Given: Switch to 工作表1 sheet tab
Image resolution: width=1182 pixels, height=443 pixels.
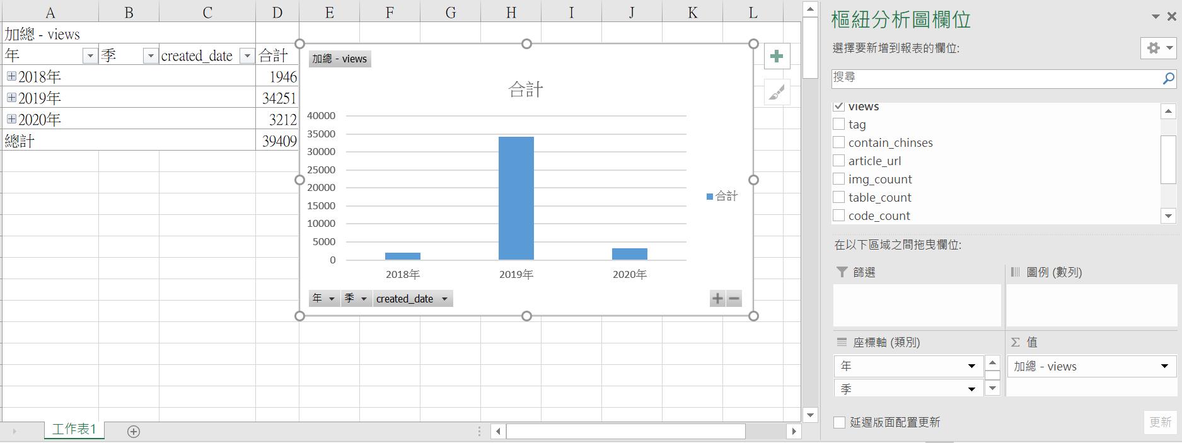Looking at the screenshot, I should click(x=74, y=430).
